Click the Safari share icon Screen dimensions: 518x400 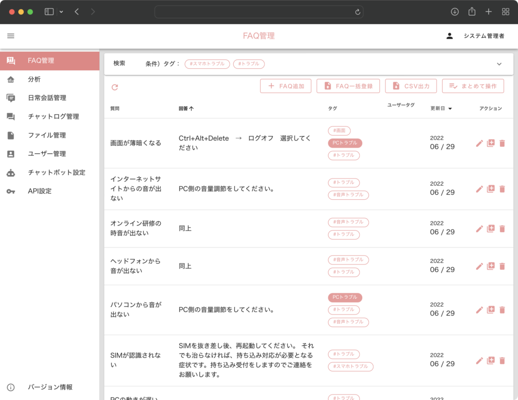pos(472,11)
